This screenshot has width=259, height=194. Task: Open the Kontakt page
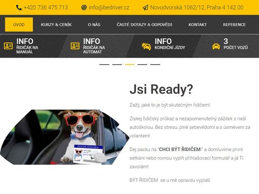click(x=197, y=25)
